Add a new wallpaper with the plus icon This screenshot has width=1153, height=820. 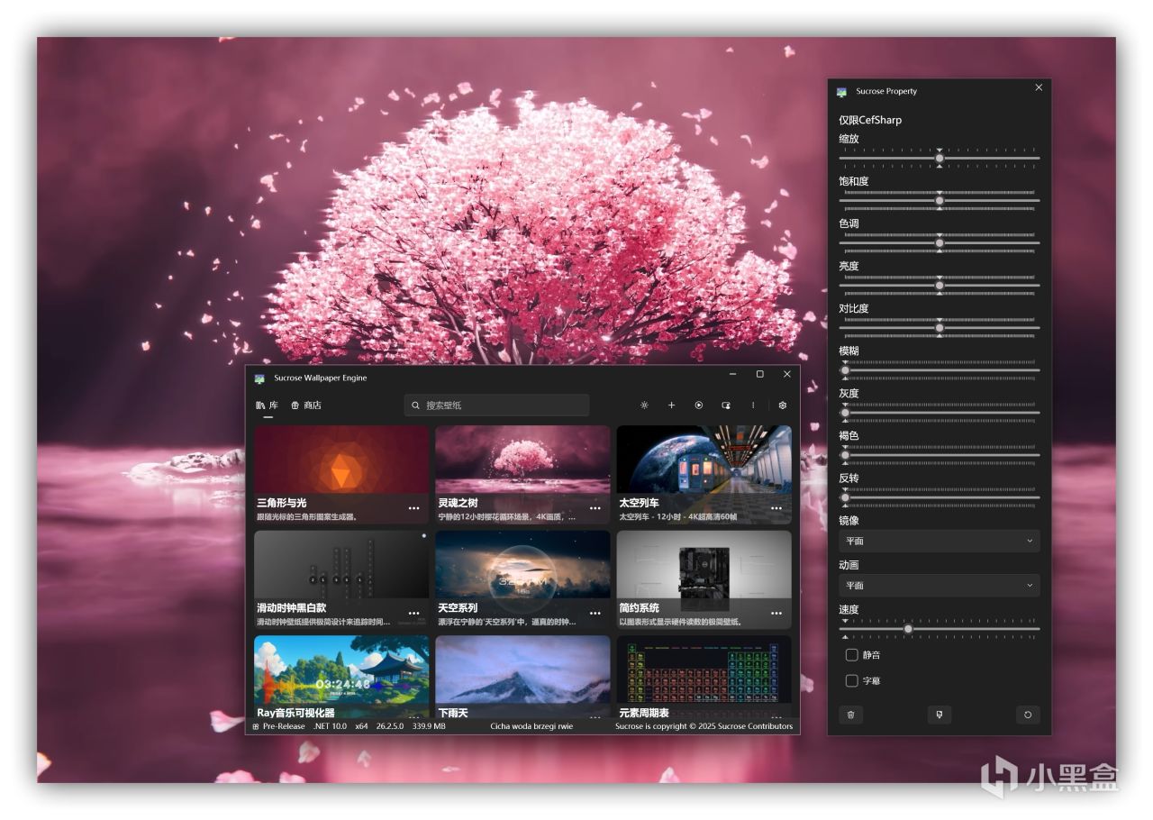click(x=671, y=405)
